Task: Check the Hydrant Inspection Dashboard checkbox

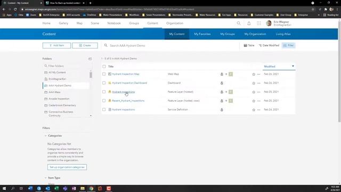Action: point(104,83)
